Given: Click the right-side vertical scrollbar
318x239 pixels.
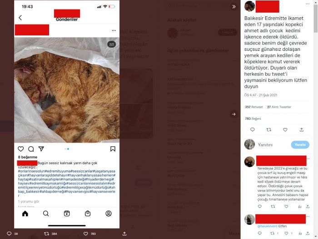Looking at the screenshot, I should (x=315, y=119).
